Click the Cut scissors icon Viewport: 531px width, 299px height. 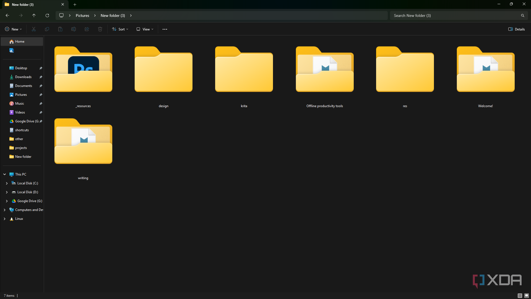(x=34, y=29)
